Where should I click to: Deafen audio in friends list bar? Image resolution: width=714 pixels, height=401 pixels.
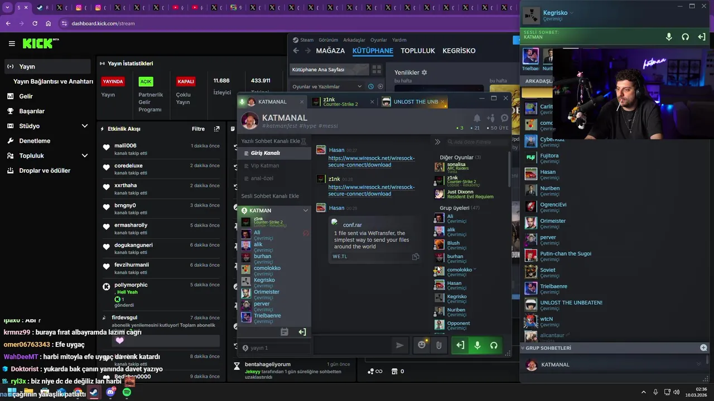point(686,37)
